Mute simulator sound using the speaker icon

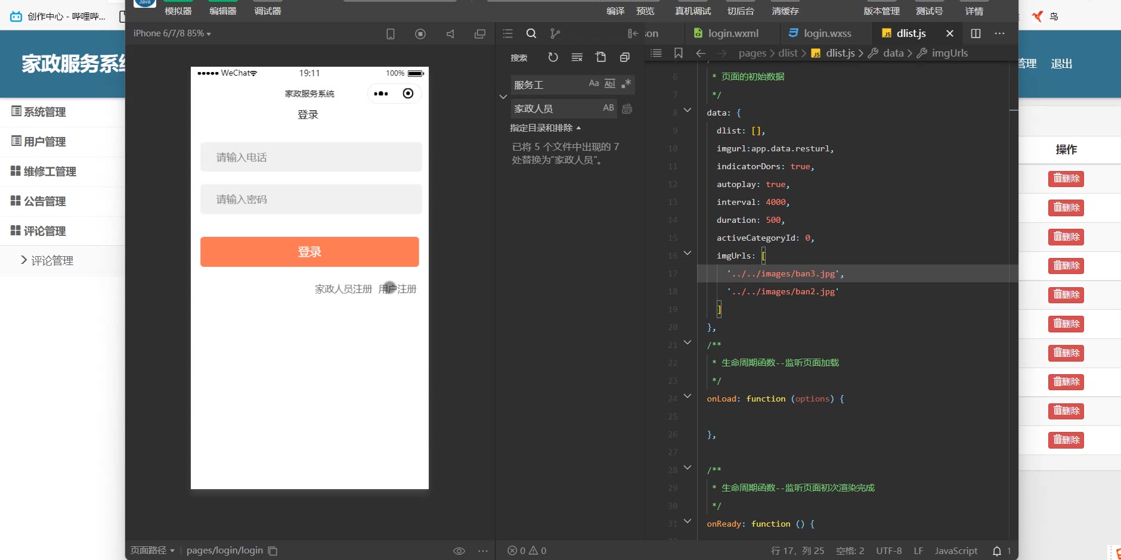pyautogui.click(x=450, y=34)
